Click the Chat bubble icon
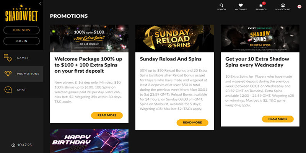Viewport: 306px width, 153px height. 8,90
